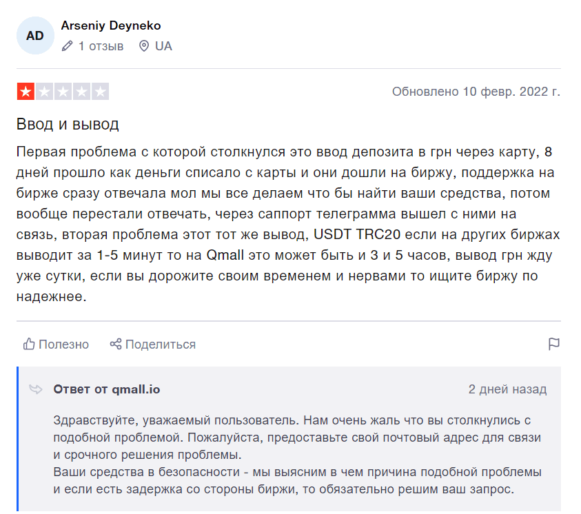Click review text mentioning "USDT TRC20"
581x514 pixels.
[357, 234]
